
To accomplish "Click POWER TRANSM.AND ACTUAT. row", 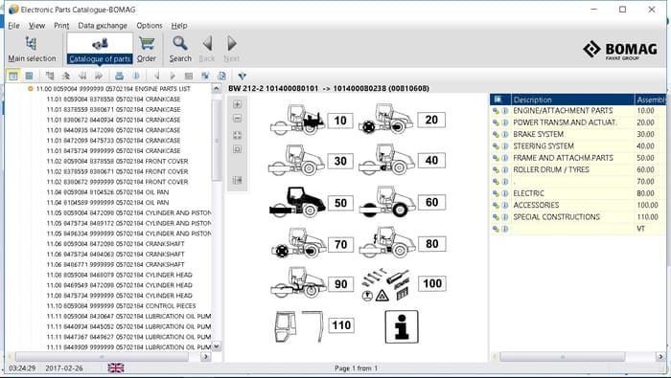I will click(x=578, y=122).
